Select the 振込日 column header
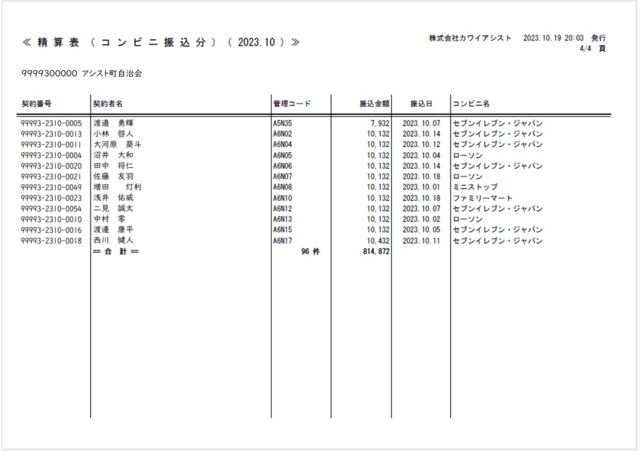The height and width of the screenshot is (451, 641). pos(421,104)
